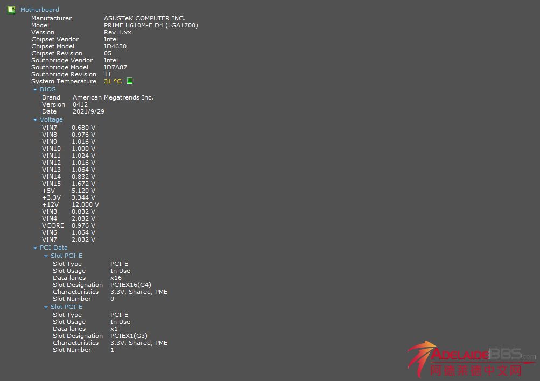Click the System Temperature label

64,81
